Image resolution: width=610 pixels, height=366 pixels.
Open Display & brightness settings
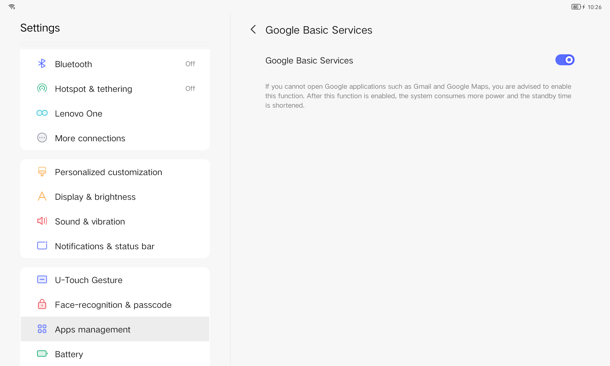point(95,197)
